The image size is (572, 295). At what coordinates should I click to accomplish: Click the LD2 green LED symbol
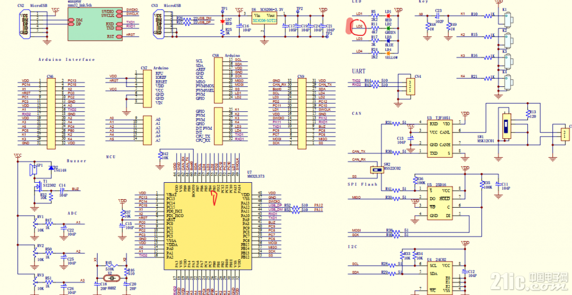pyautogui.click(x=388, y=28)
